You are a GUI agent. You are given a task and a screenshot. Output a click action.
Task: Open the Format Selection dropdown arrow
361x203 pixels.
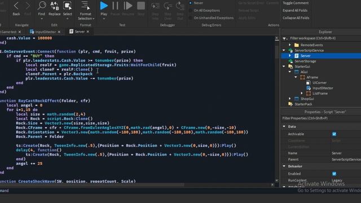coord(93,19)
